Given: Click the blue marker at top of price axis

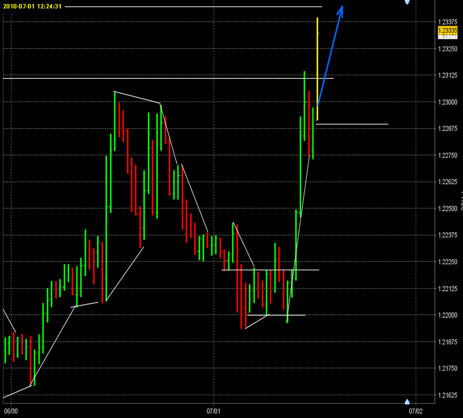Looking at the screenshot, I should tap(407, 2).
